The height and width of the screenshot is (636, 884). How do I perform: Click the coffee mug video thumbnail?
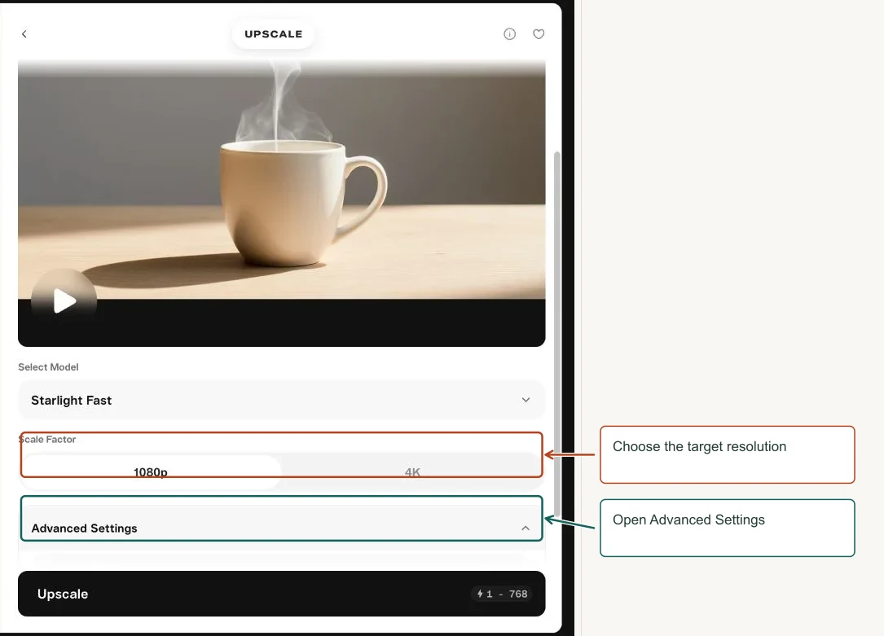(x=281, y=203)
